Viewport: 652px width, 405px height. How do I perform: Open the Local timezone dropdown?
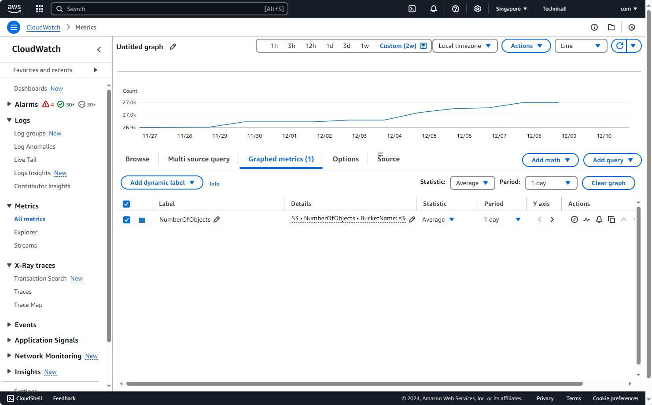click(x=465, y=46)
